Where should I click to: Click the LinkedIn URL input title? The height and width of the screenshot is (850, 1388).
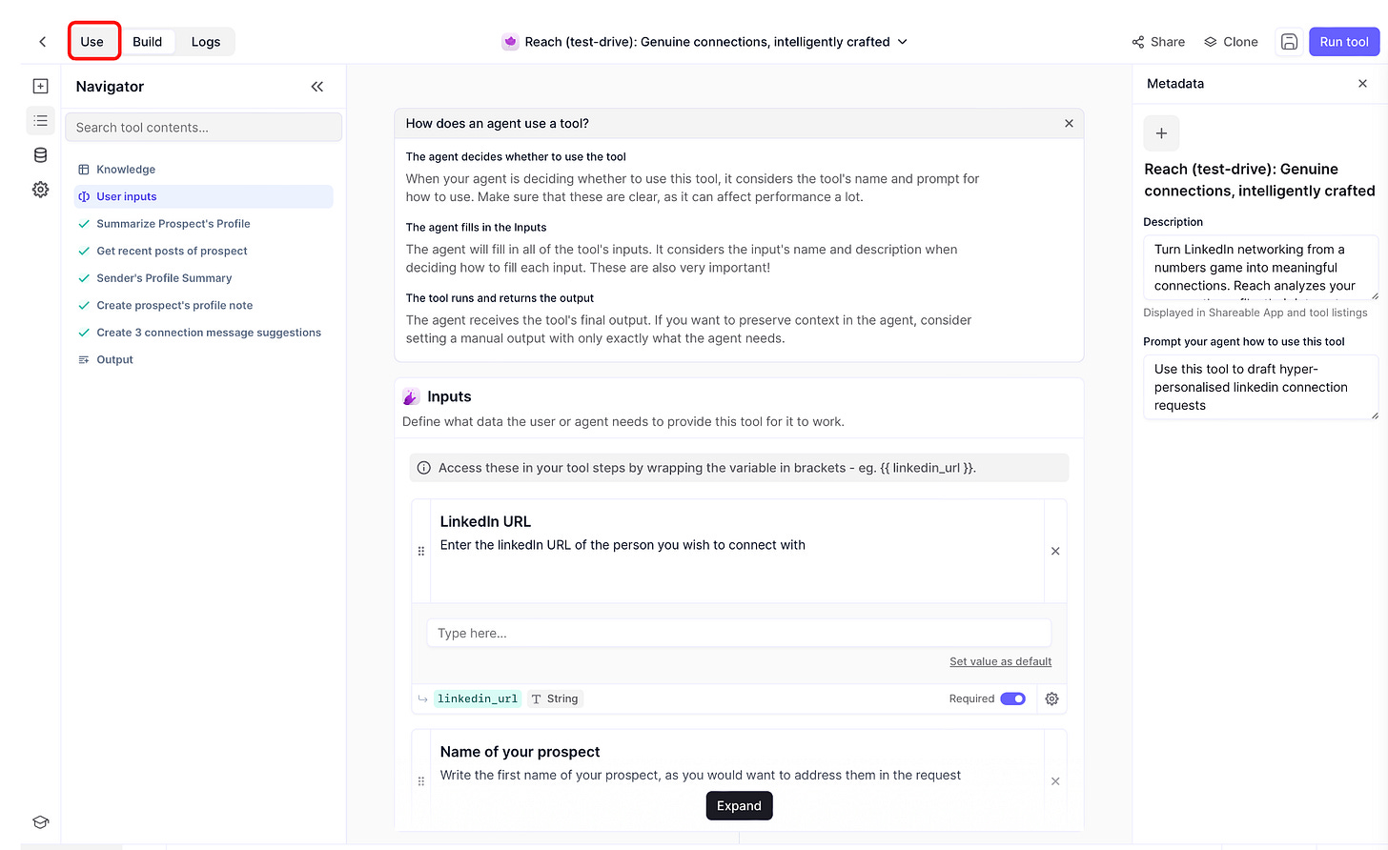coord(485,522)
